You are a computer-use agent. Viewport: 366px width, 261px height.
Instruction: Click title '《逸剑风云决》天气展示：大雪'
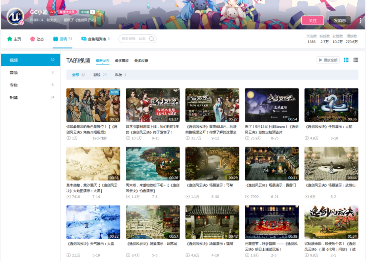point(91,244)
